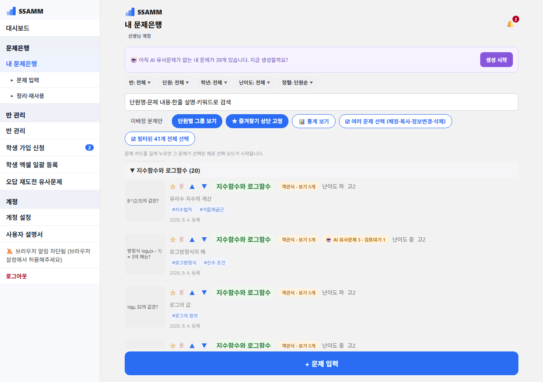543x382 pixels.
Task: Open 학생 가입 신청 in the sidebar
Action: [50, 148]
